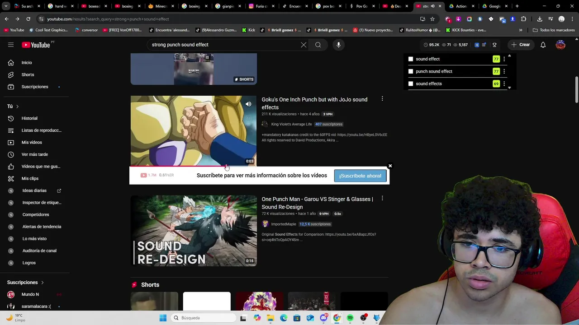Open OBS Studio from the taskbar

[x=363, y=318]
